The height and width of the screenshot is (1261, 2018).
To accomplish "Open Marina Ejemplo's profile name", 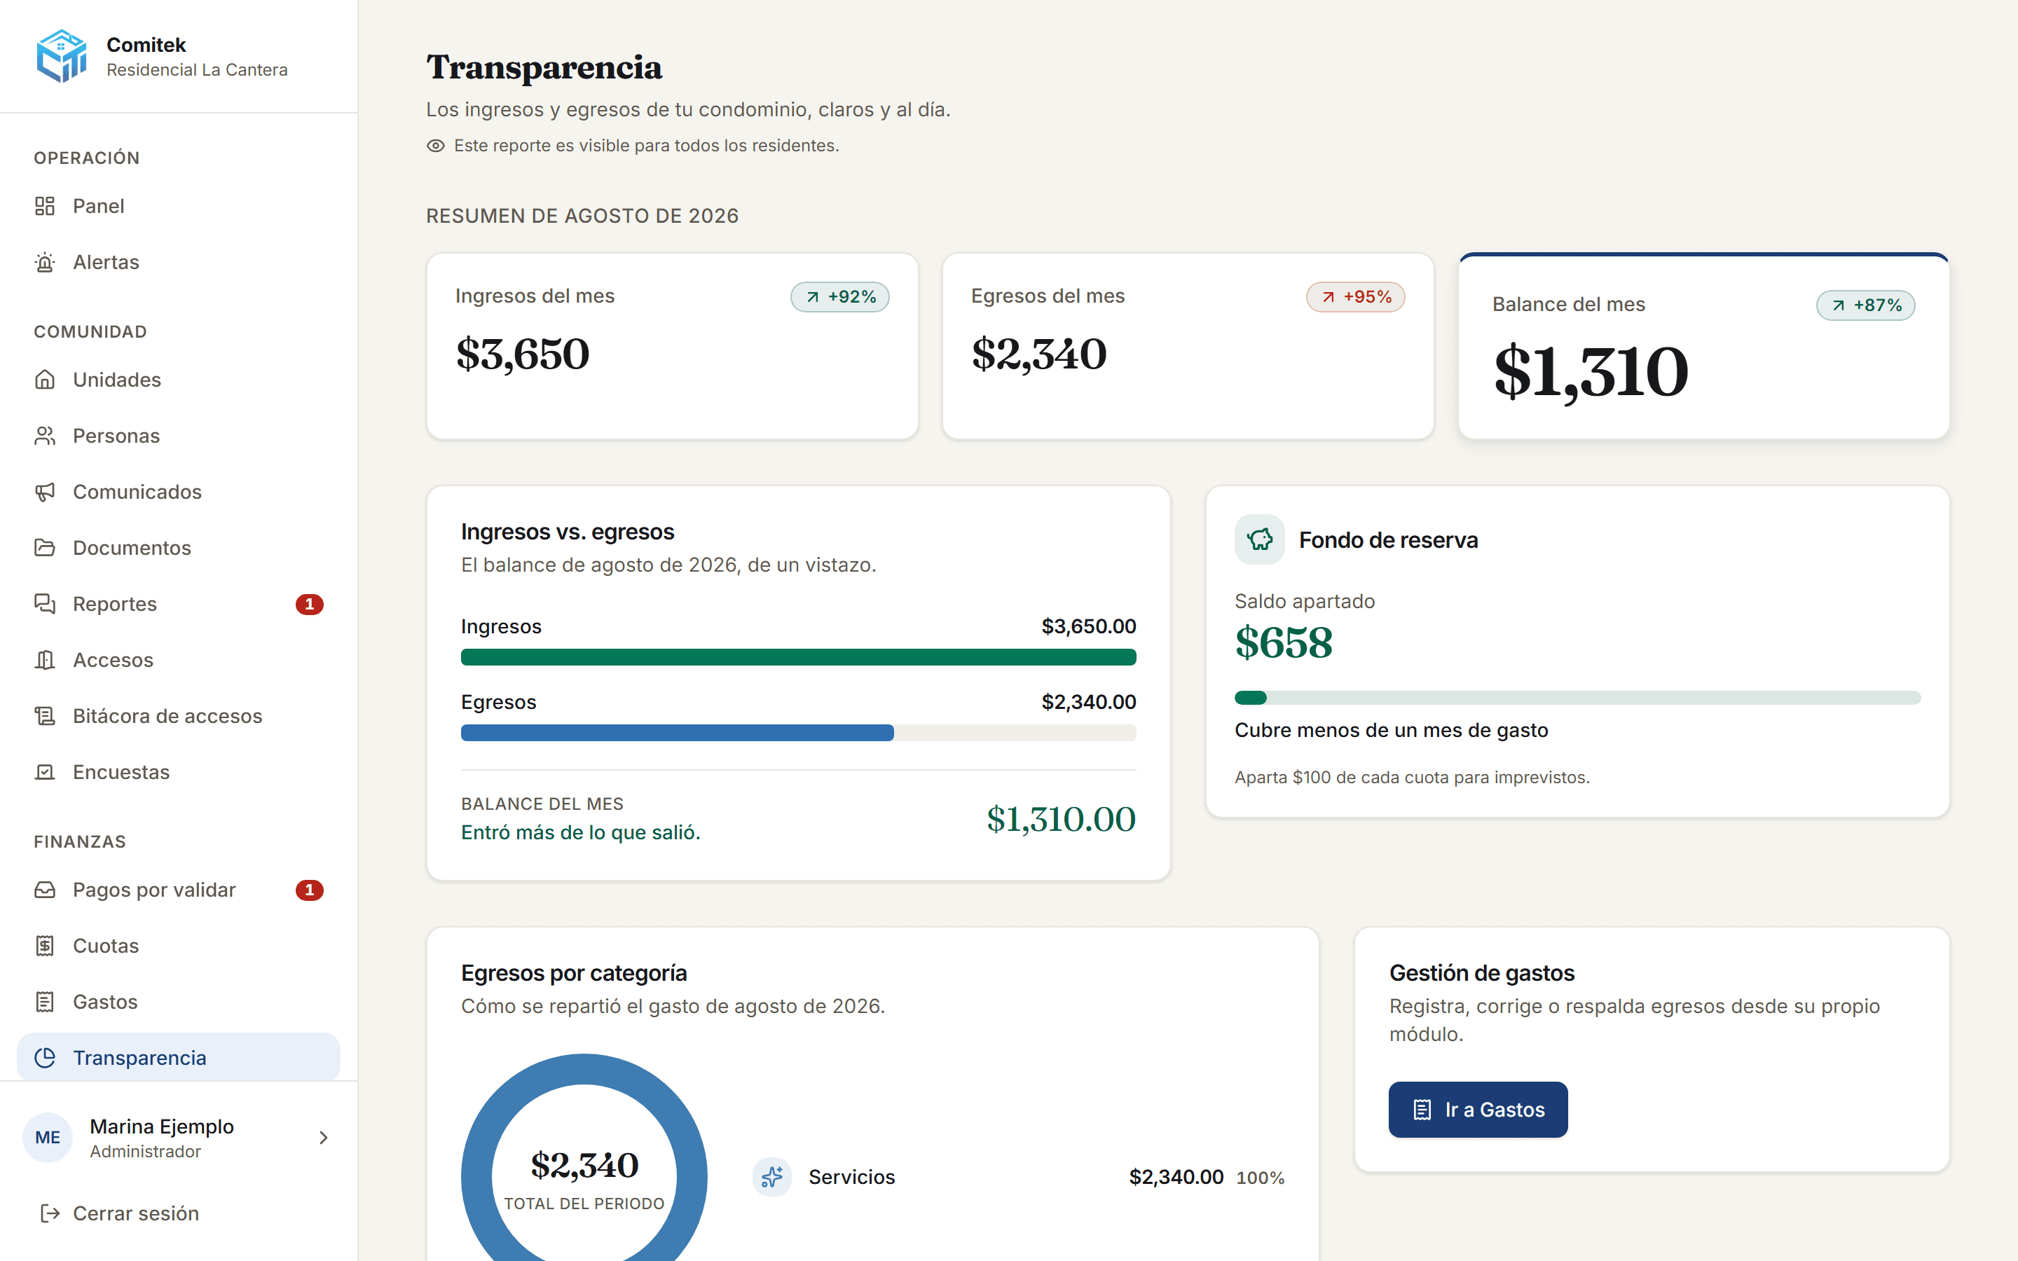I will pyautogui.click(x=162, y=1126).
